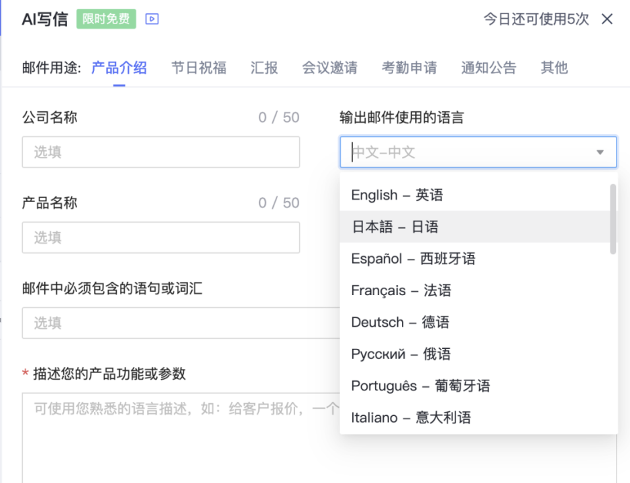Close the AI写信 dialog

tap(607, 19)
